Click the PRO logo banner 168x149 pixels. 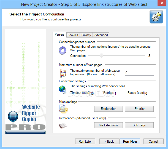pyautogui.click(x=25, y=127)
